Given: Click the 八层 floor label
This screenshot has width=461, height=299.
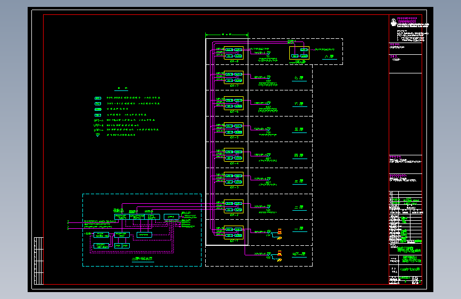Looking at the screenshot, I should (x=329, y=56).
